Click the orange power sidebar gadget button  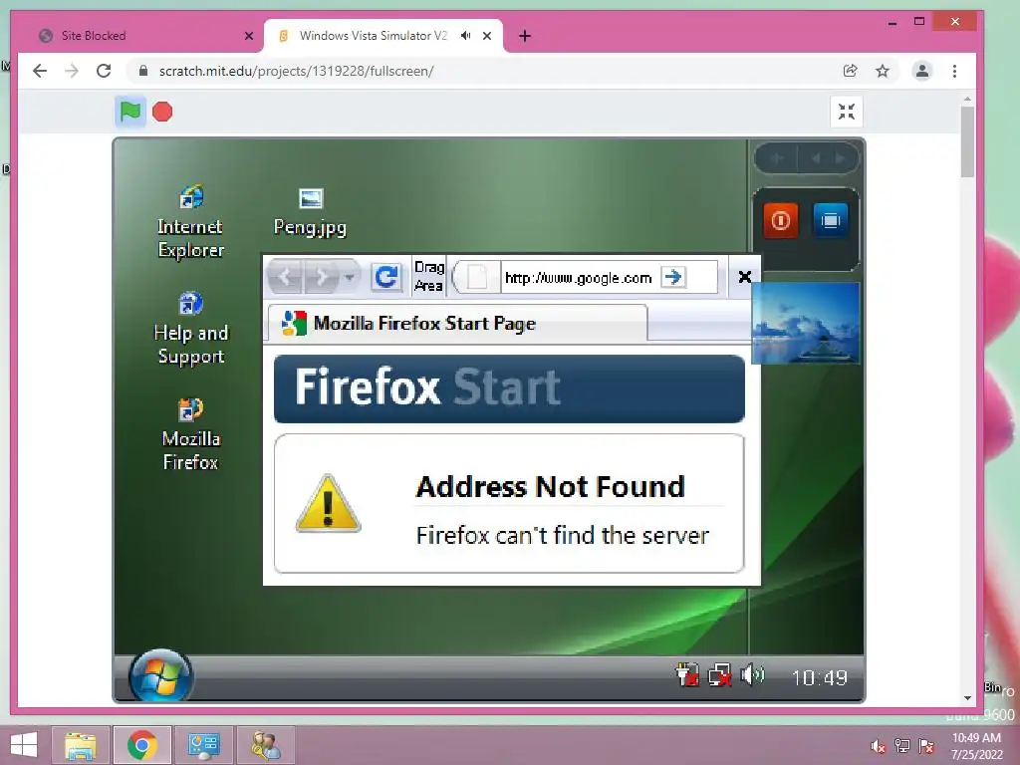coord(781,220)
